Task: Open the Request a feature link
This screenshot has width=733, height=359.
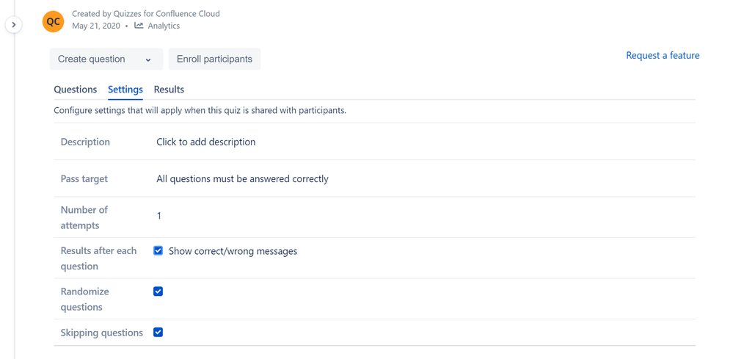Action: click(x=663, y=56)
